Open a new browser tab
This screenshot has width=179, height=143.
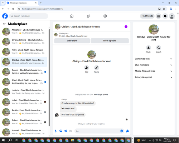click(x=41, y=3)
